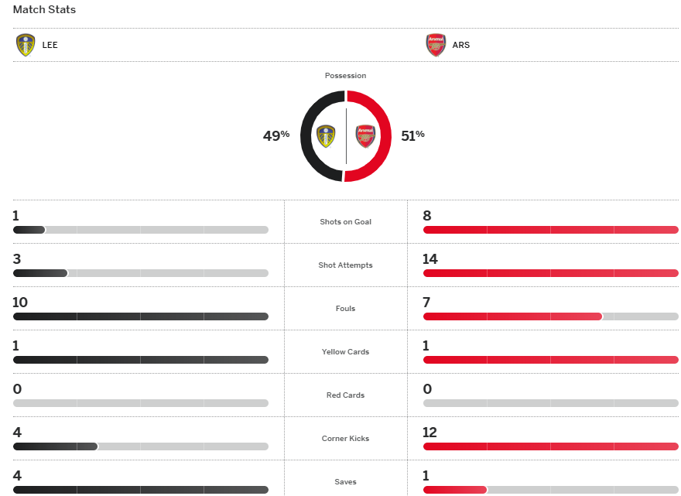Viewport: 681px width, 496px height.
Task: Click the 51% Arsenal possession value
Action: coord(412,135)
